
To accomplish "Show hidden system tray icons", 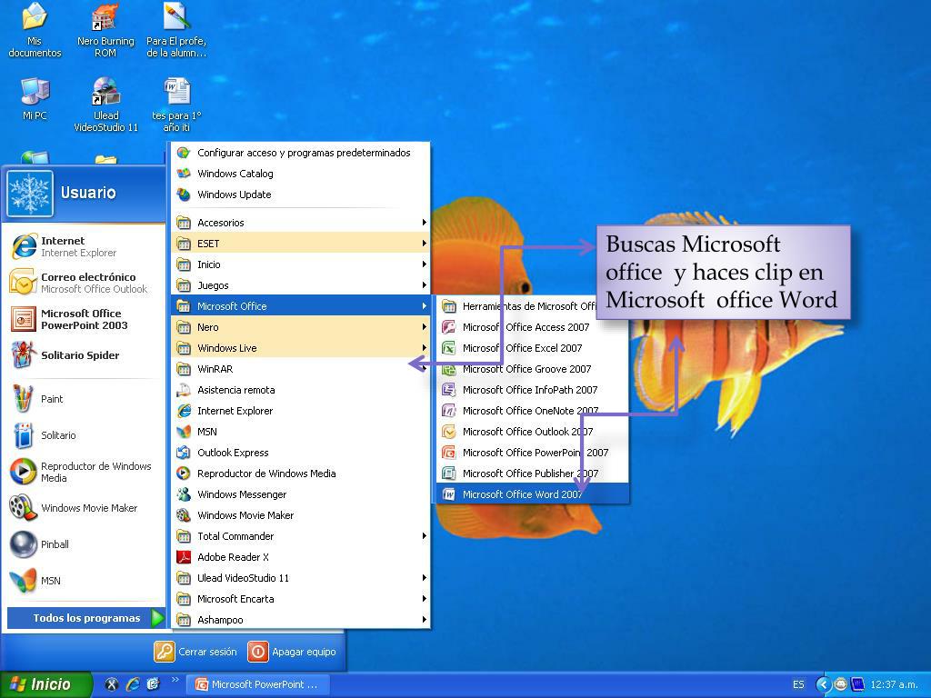I will click(x=823, y=684).
